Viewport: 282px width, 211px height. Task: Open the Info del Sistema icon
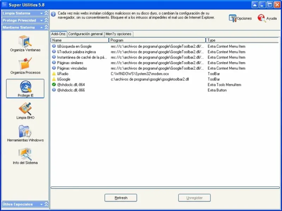[25, 154]
